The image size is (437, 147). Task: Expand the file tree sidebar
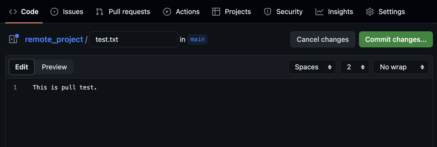pyautogui.click(x=14, y=39)
